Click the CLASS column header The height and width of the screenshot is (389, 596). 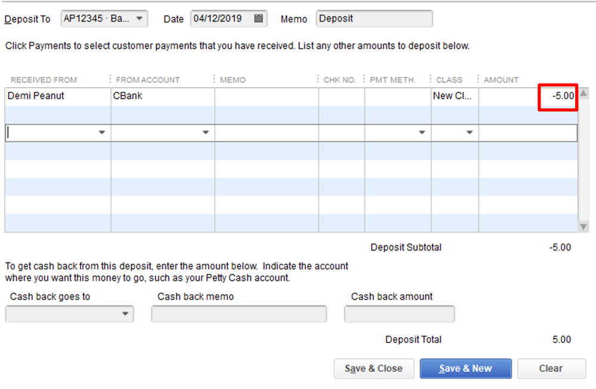tap(449, 80)
